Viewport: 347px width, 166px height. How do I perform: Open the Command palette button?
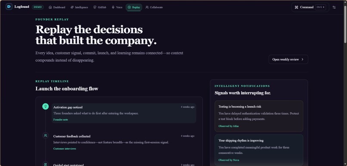(x=310, y=7)
